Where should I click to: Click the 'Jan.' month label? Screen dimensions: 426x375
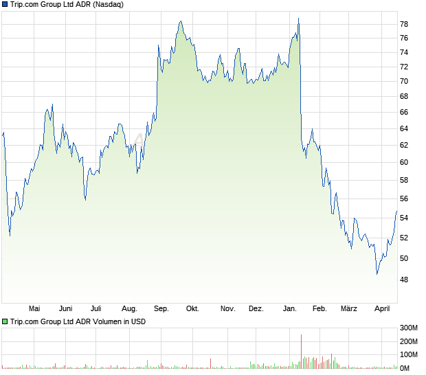coord(290,309)
